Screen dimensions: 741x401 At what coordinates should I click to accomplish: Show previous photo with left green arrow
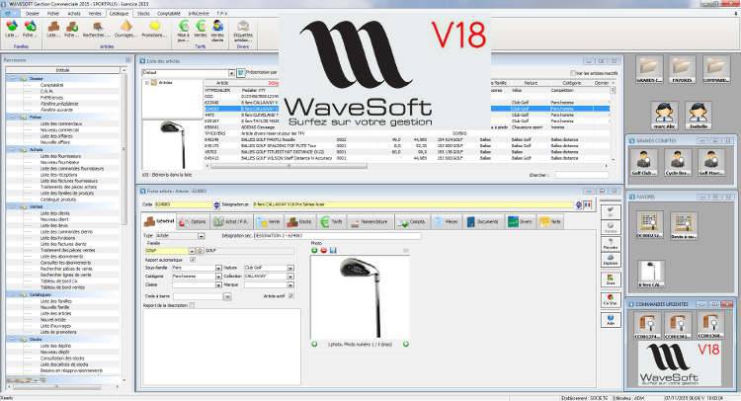(314, 345)
